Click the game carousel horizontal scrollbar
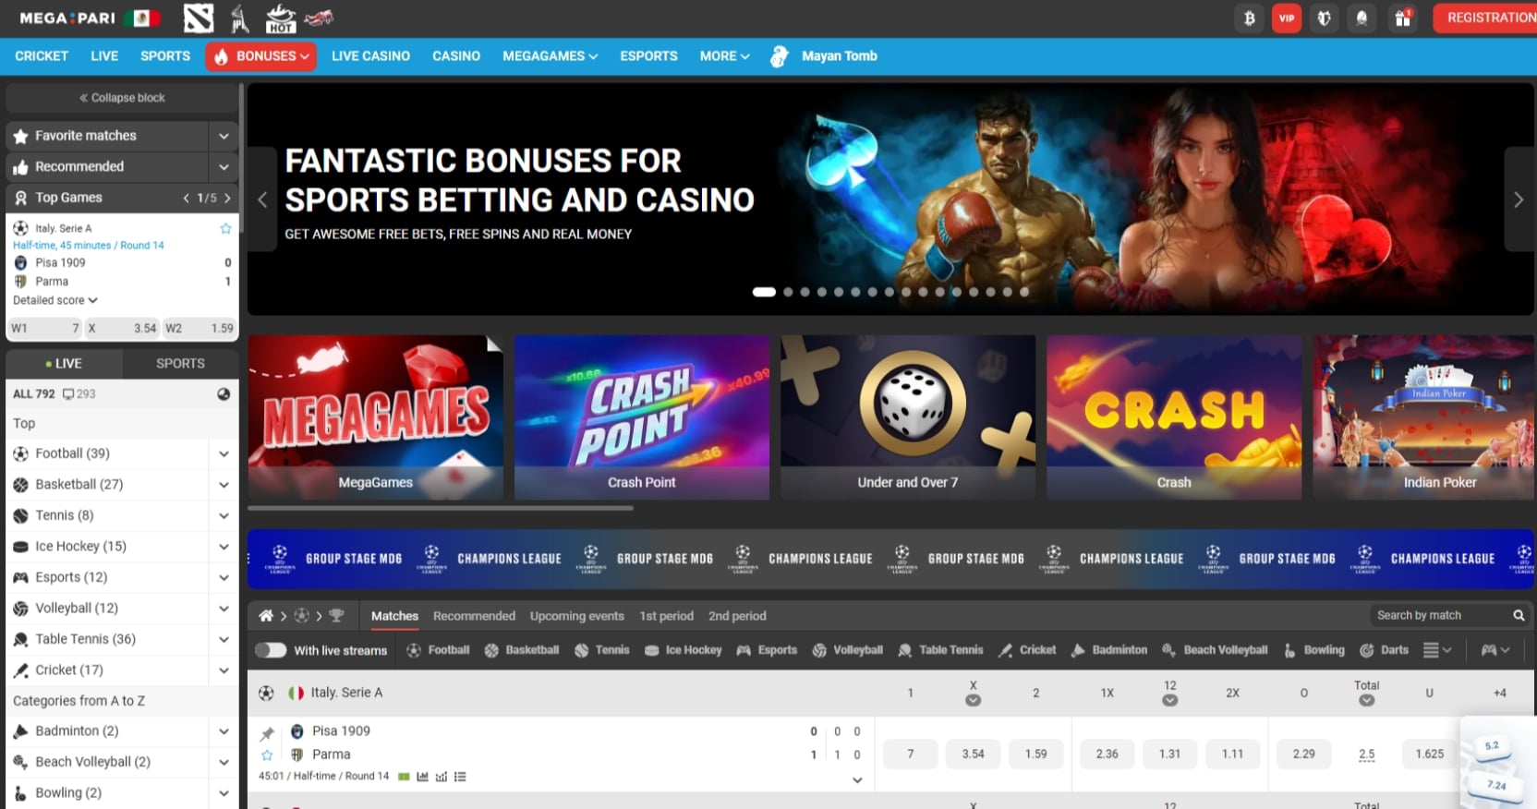 pos(441,508)
